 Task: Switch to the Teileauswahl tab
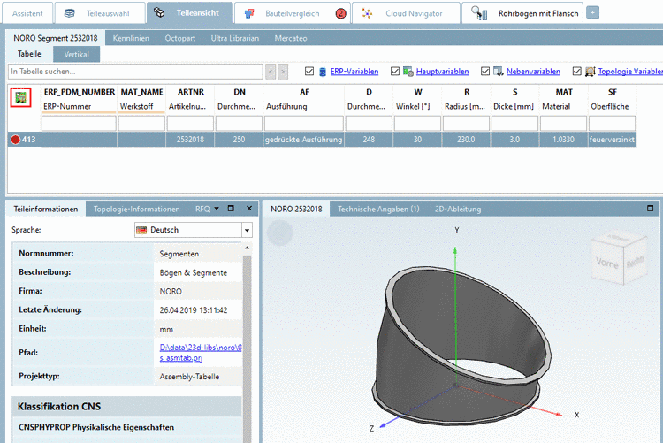click(x=100, y=13)
